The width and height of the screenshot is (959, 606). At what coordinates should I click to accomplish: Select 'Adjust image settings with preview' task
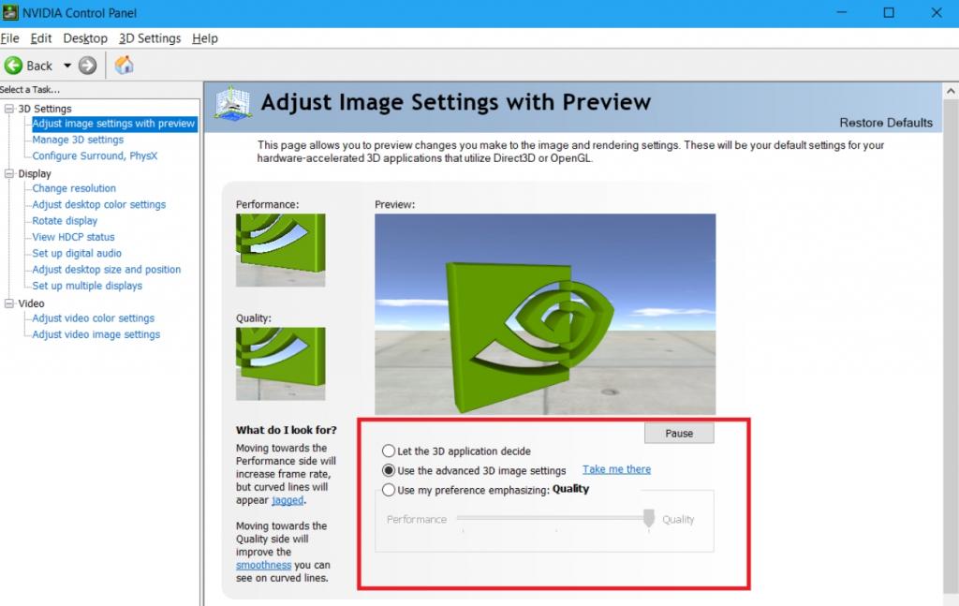tap(113, 124)
